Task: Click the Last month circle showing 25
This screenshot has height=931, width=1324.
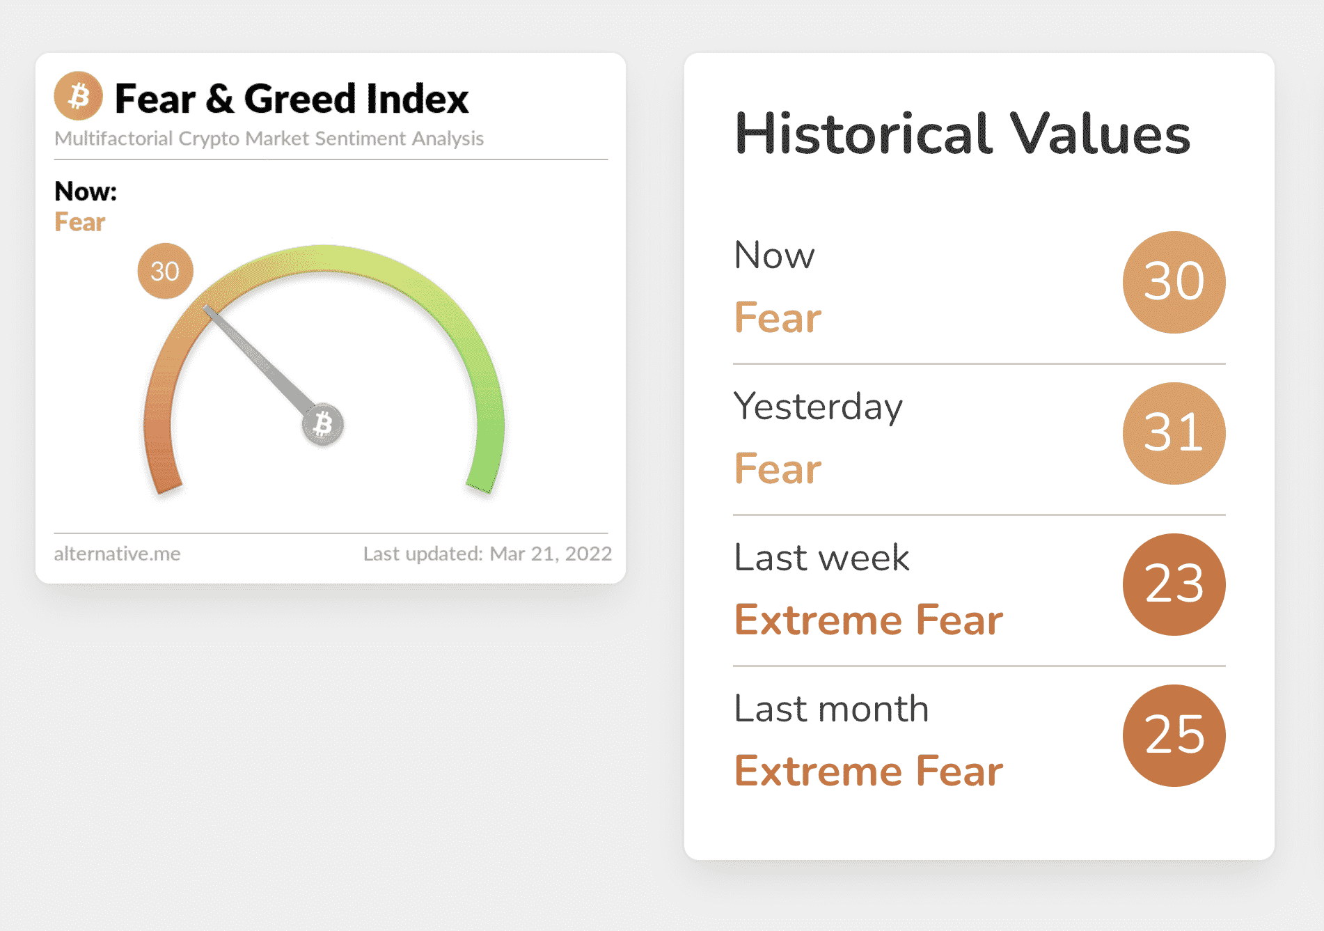Action: (1174, 735)
